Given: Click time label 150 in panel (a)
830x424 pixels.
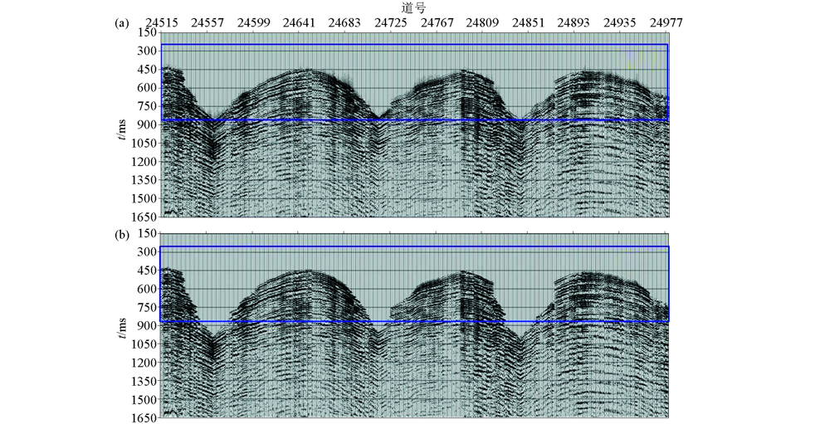Looking at the screenshot, I should pyautogui.click(x=147, y=33).
